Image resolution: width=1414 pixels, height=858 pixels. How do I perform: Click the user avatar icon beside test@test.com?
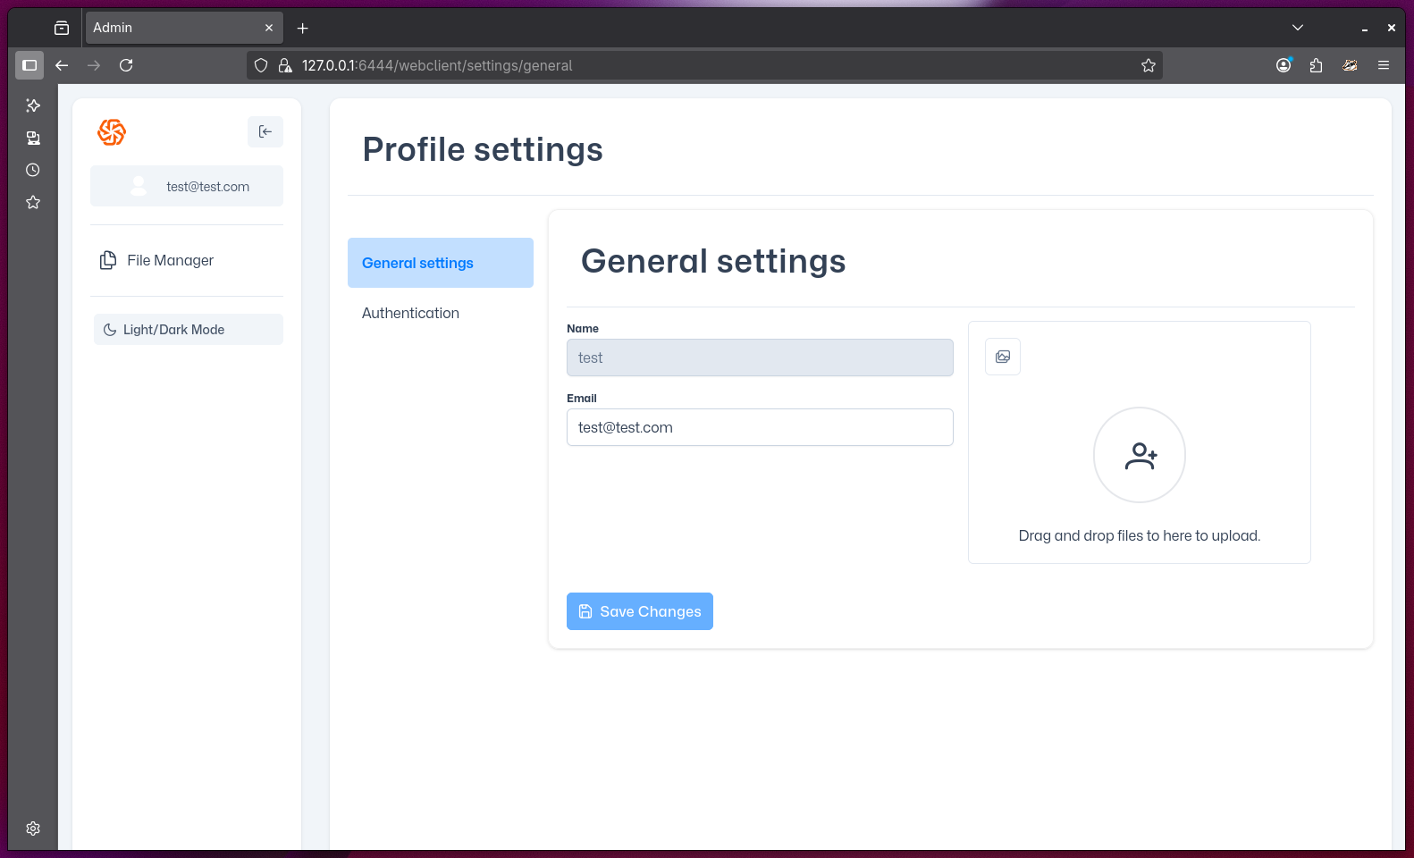(x=139, y=186)
